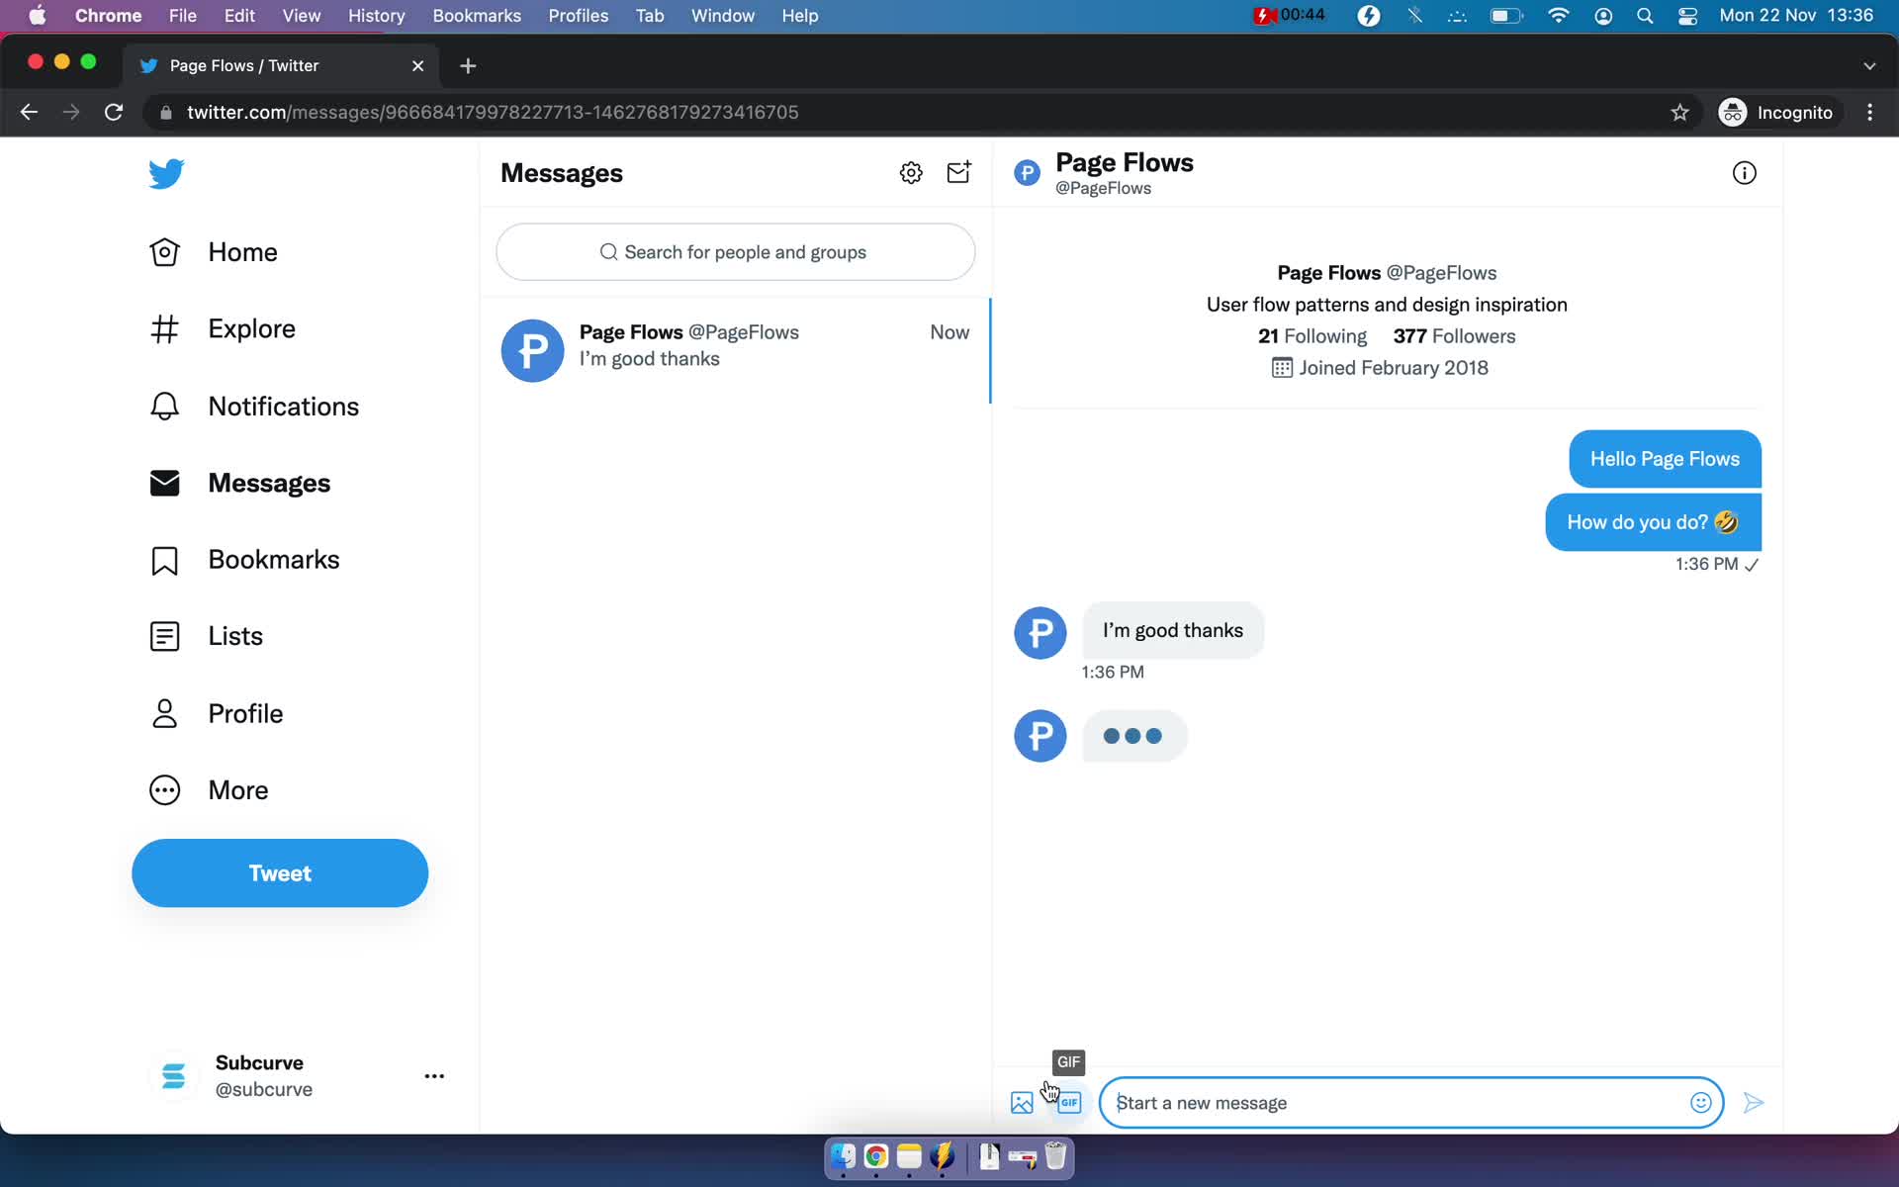The height and width of the screenshot is (1187, 1899).
Task: Go forward in browser
Action: click(71, 112)
